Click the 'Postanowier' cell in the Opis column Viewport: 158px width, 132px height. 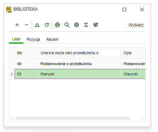(133, 64)
